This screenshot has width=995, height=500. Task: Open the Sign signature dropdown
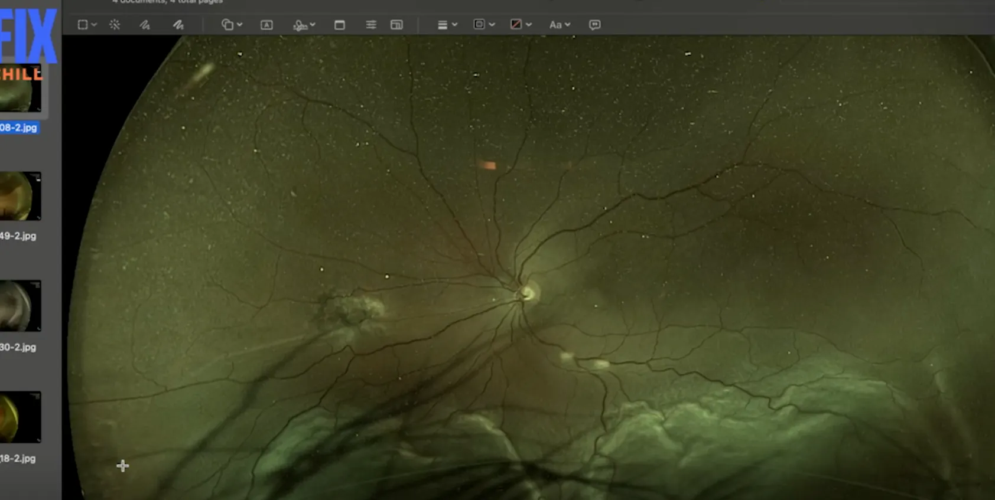(x=304, y=25)
